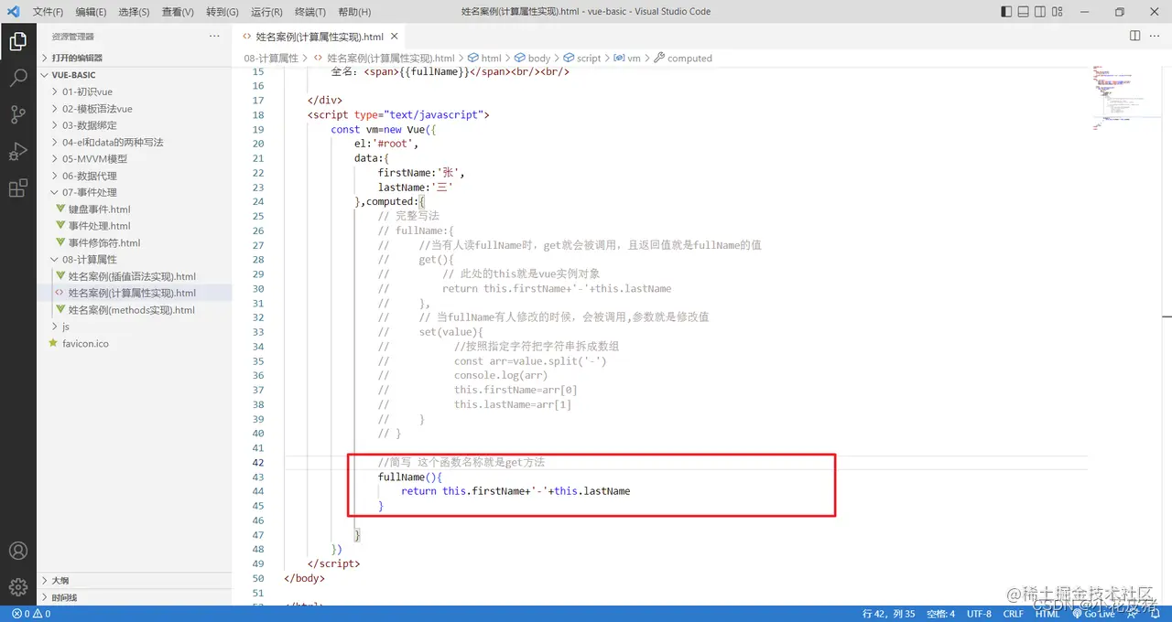The image size is (1172, 622).
Task: Open 事件修饰符.html file
Action: tap(134, 242)
